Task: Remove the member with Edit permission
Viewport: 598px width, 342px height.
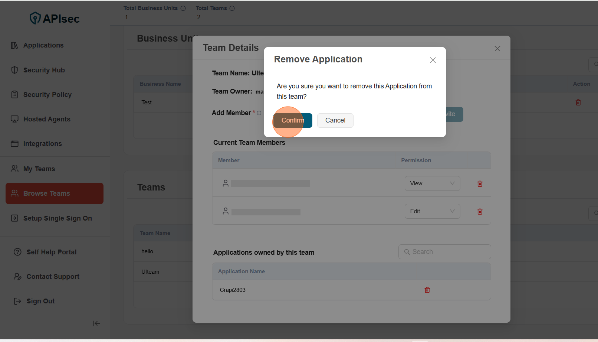Action: coord(480,212)
